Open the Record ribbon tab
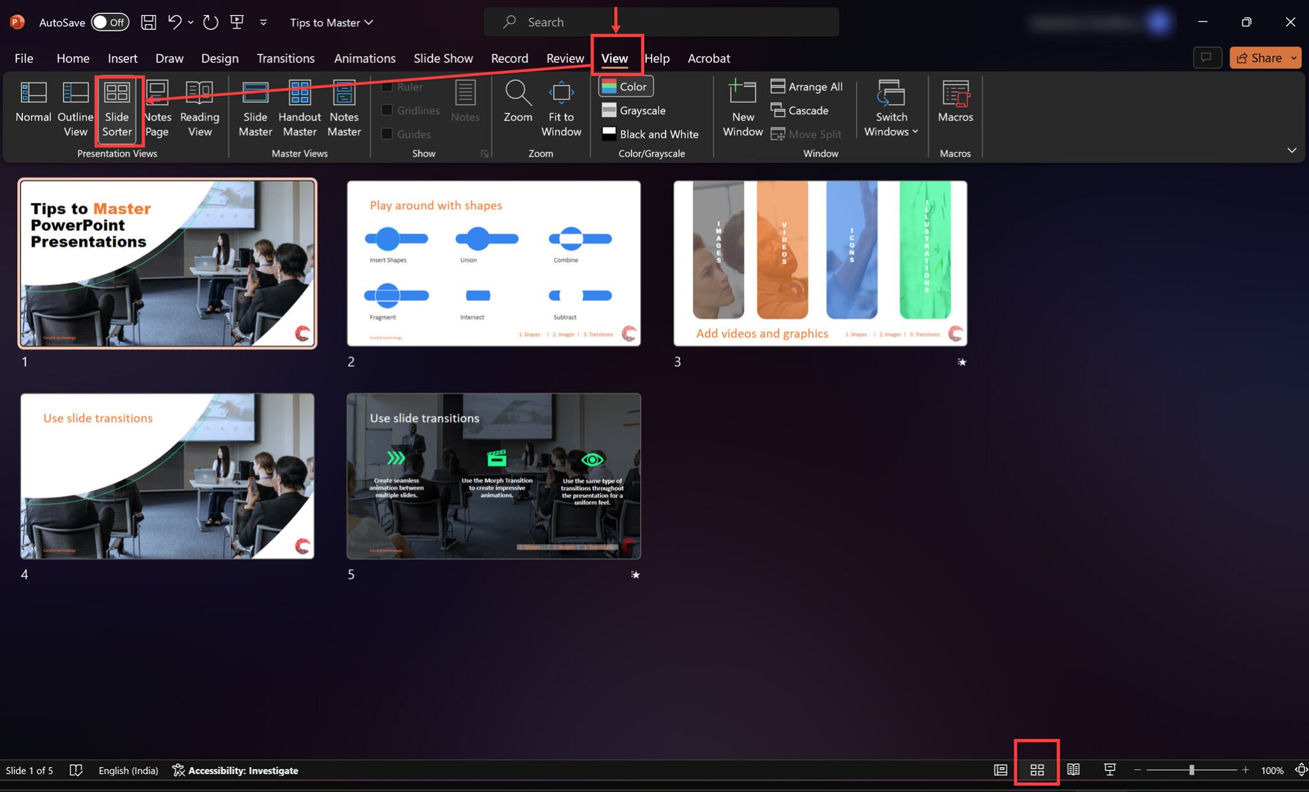The height and width of the screenshot is (792, 1309). click(509, 58)
